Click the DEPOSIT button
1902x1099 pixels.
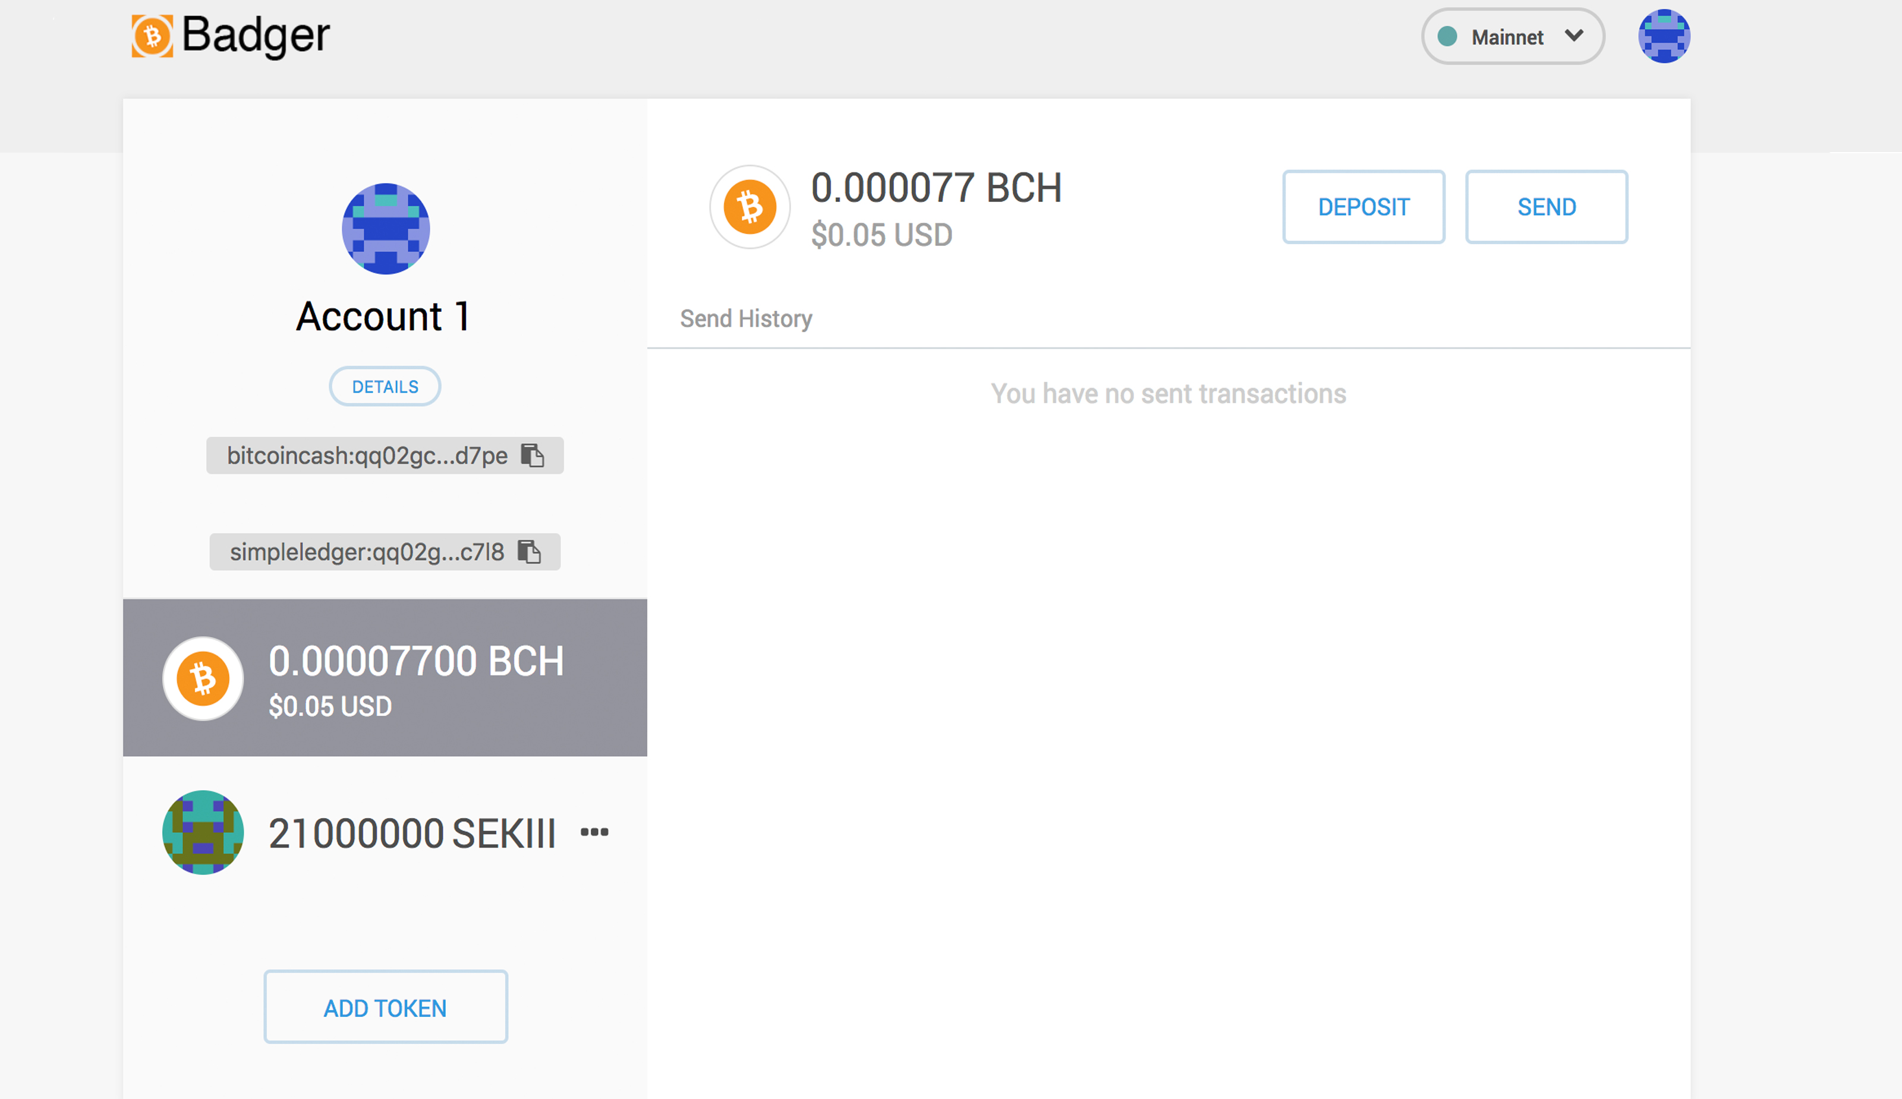coord(1363,207)
